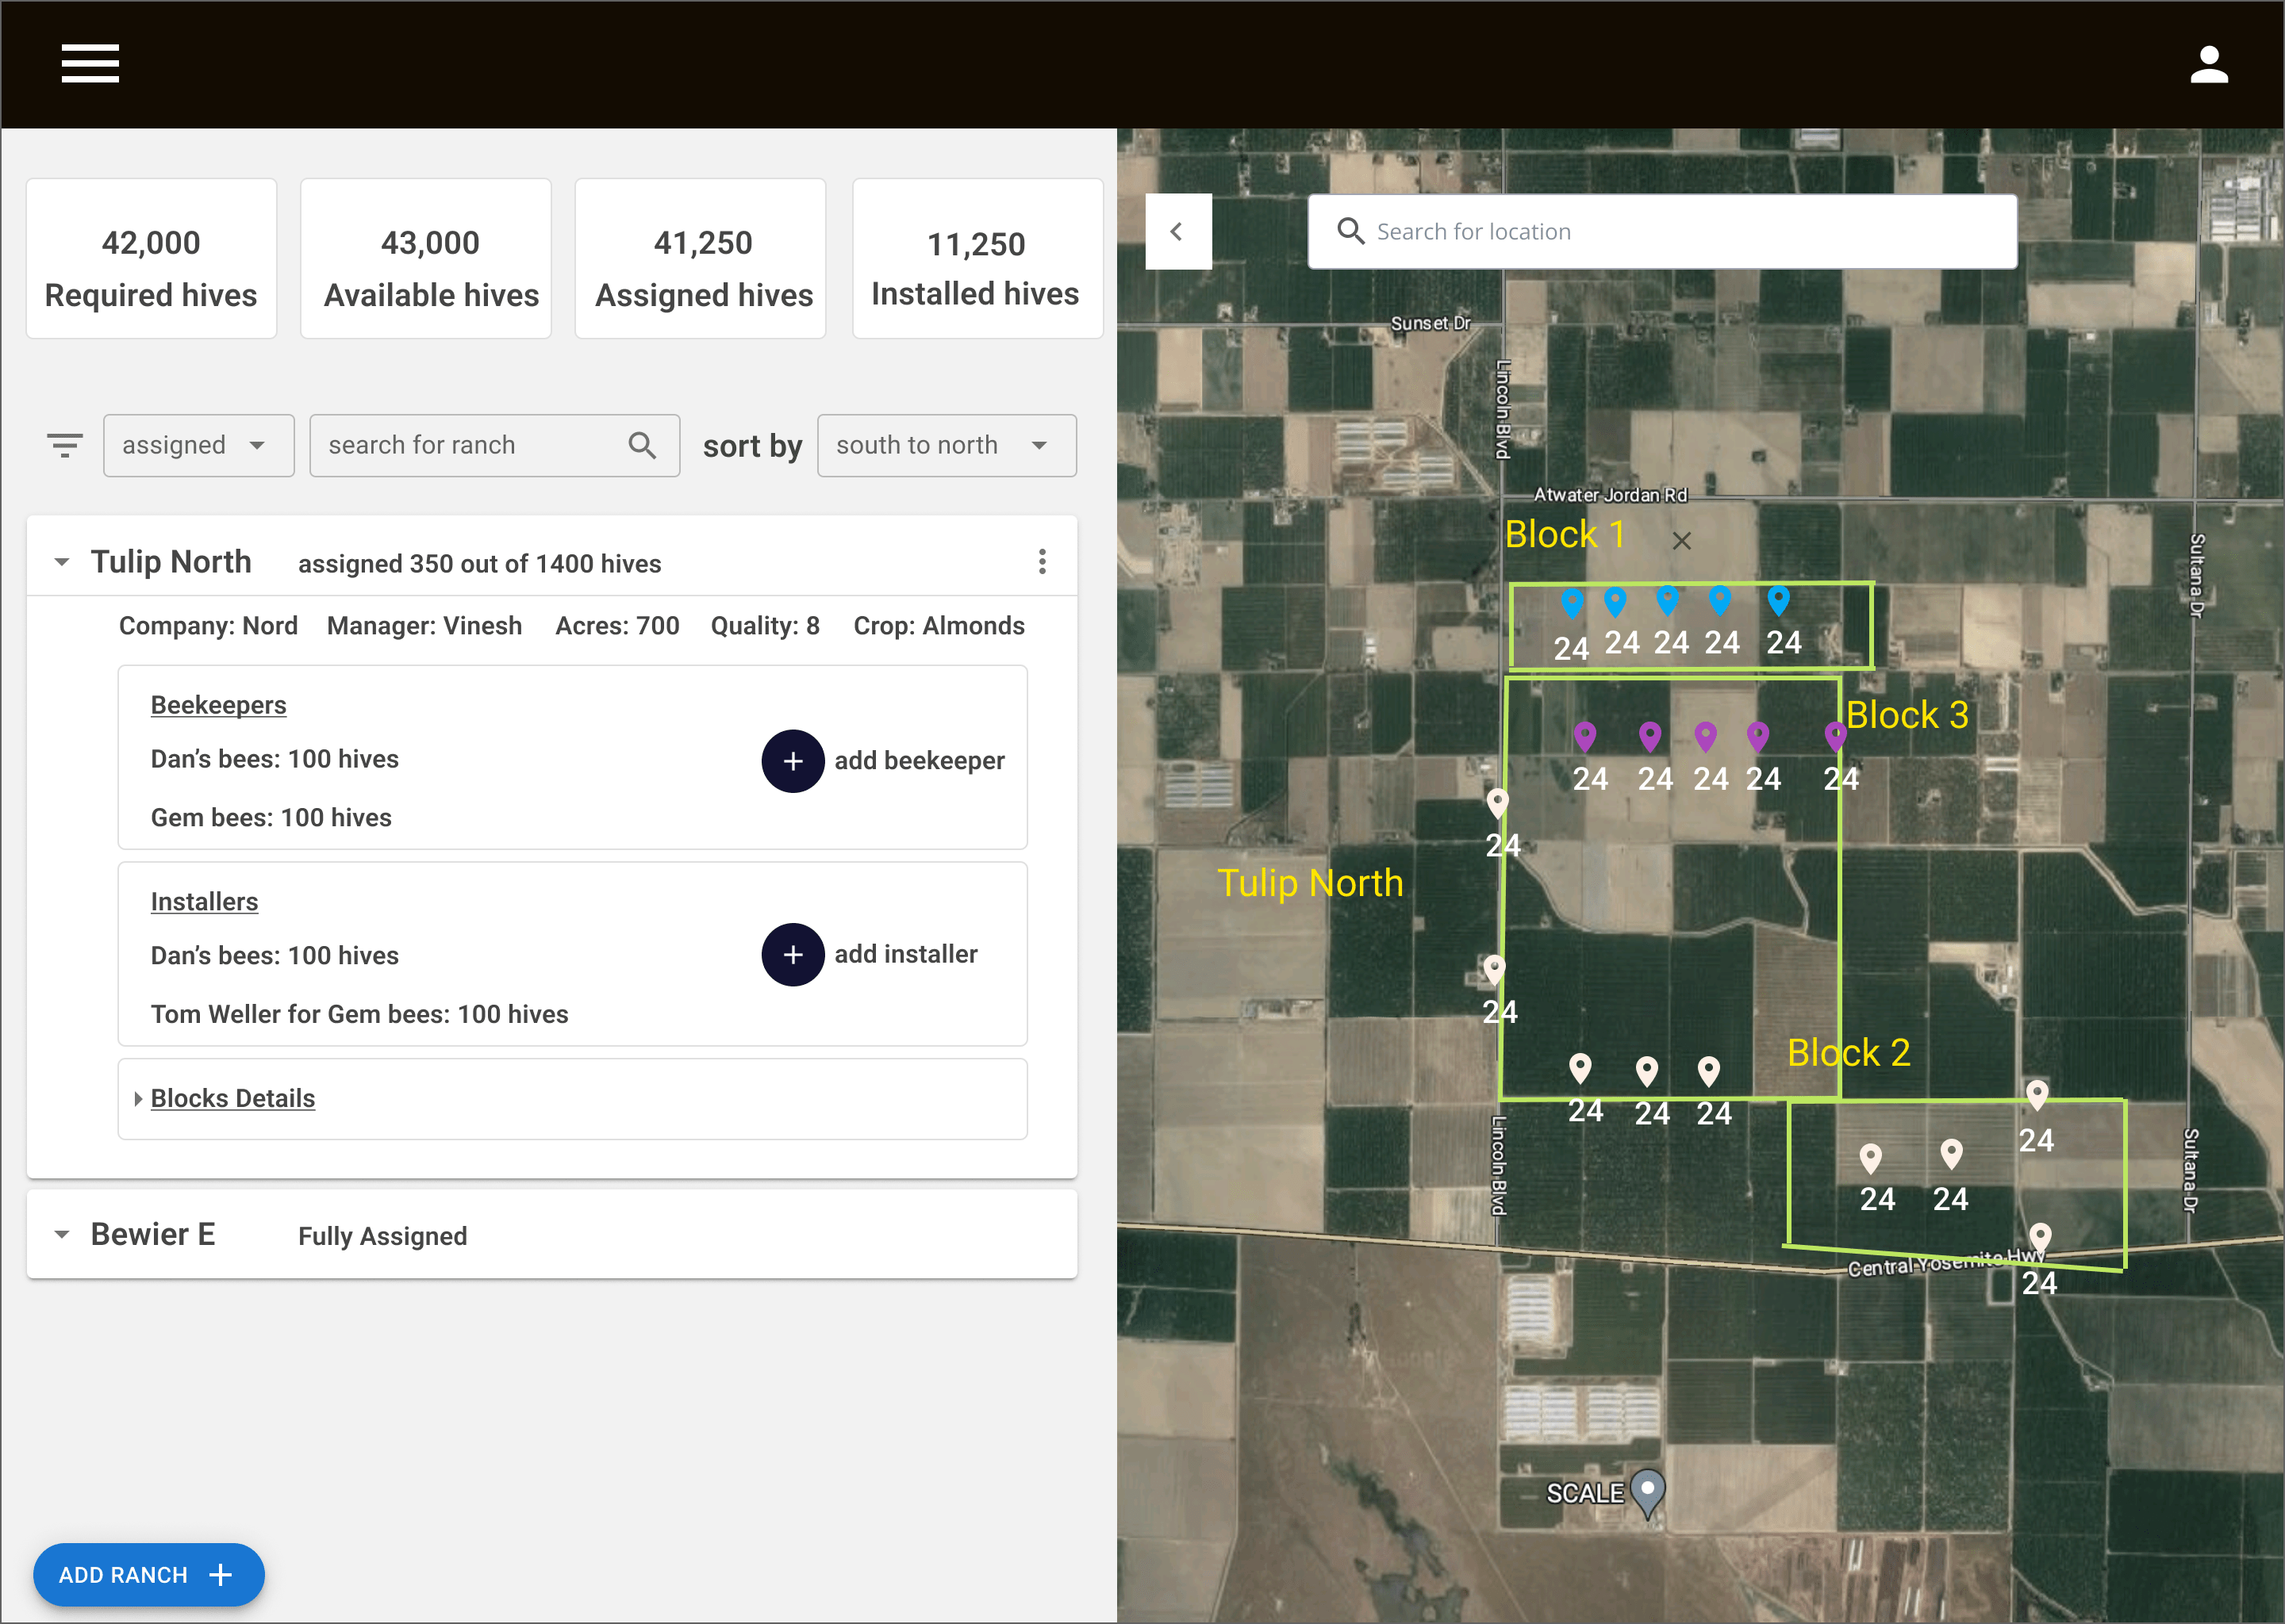Open the south to north sort dropdown

946,445
